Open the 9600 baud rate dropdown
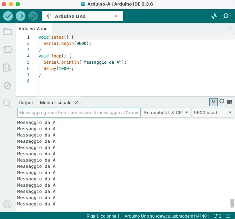235x219 pixels. (x=212, y=112)
